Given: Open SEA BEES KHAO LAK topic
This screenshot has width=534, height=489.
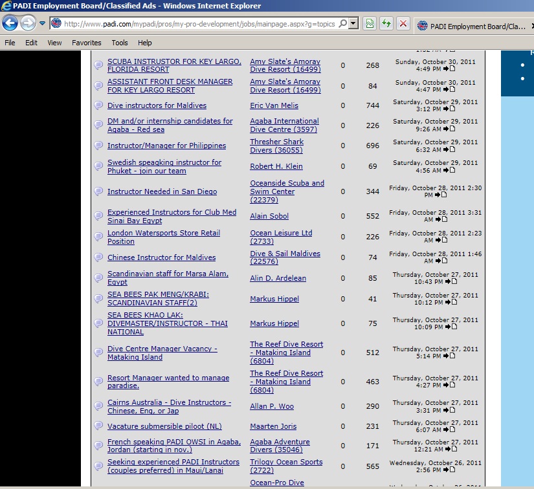Looking at the screenshot, I should tap(167, 323).
